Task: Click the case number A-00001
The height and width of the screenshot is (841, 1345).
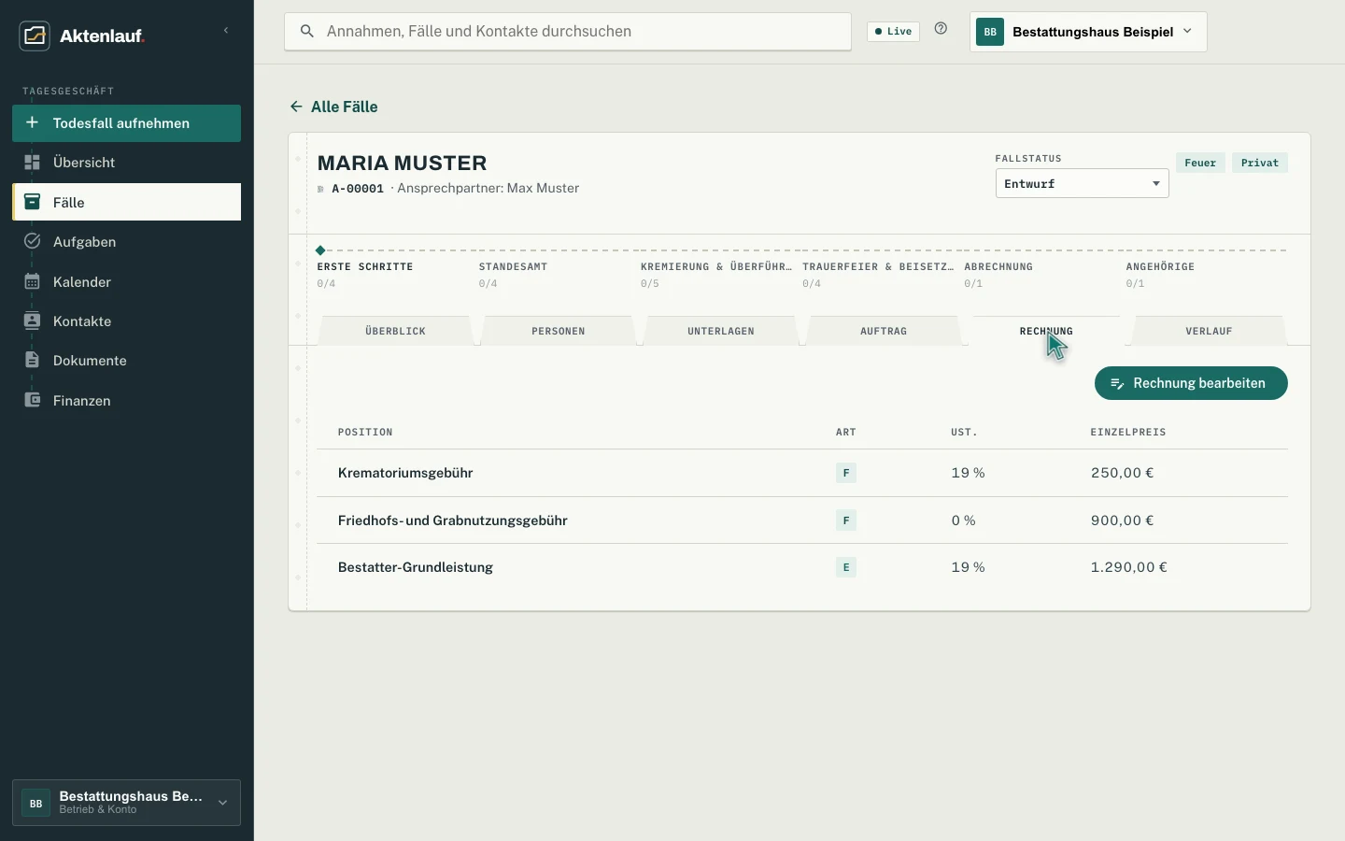Action: pyautogui.click(x=358, y=189)
